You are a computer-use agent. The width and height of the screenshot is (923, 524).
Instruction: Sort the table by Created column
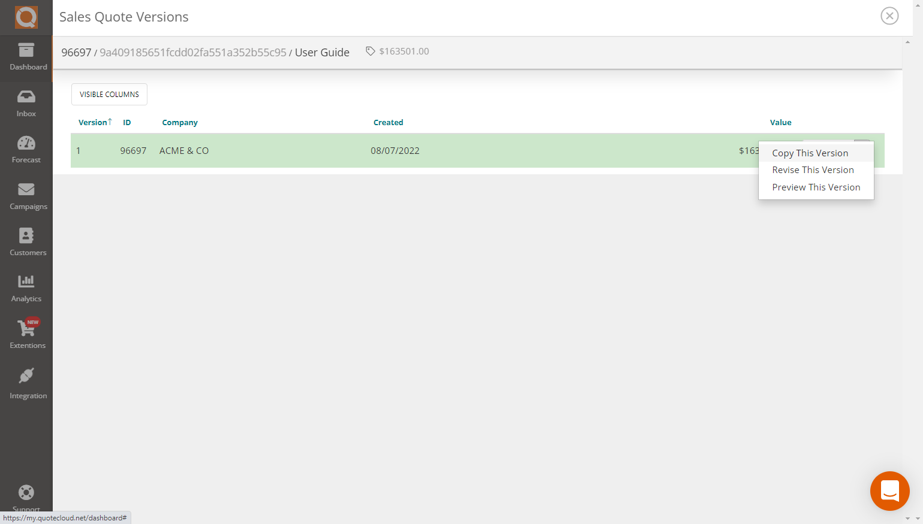pyautogui.click(x=388, y=122)
